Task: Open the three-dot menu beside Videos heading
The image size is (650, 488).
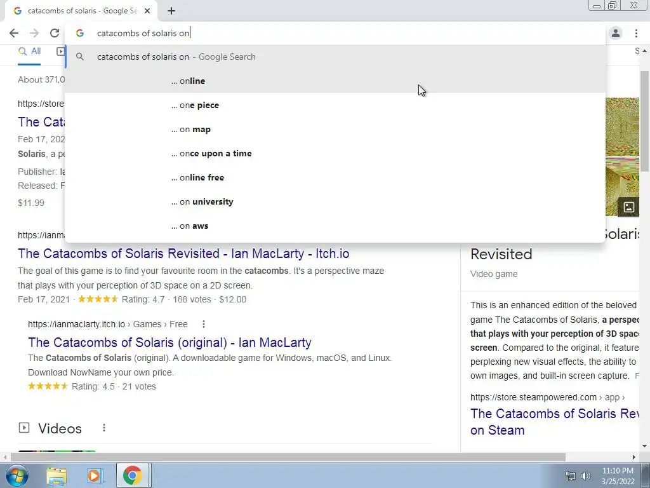Action: 104,428
